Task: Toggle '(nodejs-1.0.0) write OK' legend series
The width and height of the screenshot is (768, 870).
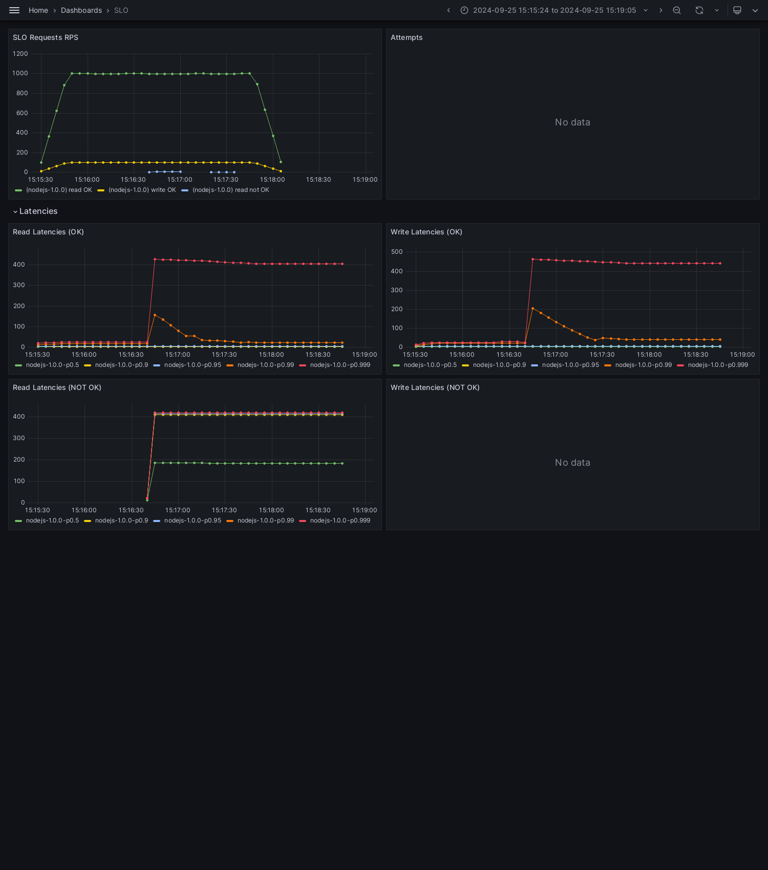Action: point(142,190)
